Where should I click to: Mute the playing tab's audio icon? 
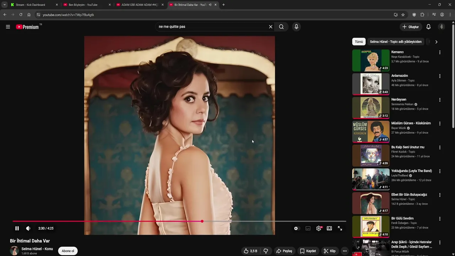tap(210, 5)
